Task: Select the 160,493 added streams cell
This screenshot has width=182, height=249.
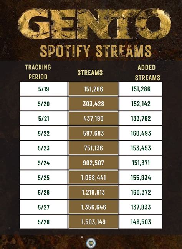Action: 141,133
